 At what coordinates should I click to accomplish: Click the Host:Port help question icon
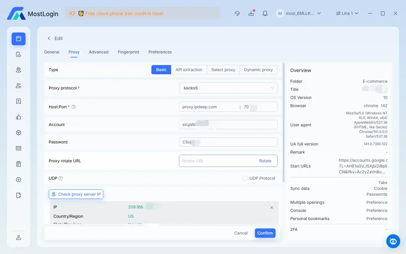(74, 107)
